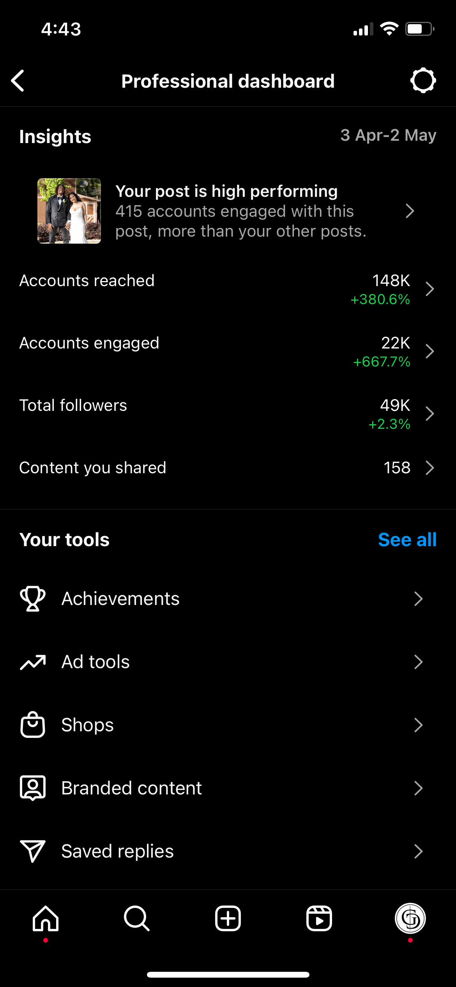Go back using the left arrow
The image size is (456, 987).
(18, 81)
